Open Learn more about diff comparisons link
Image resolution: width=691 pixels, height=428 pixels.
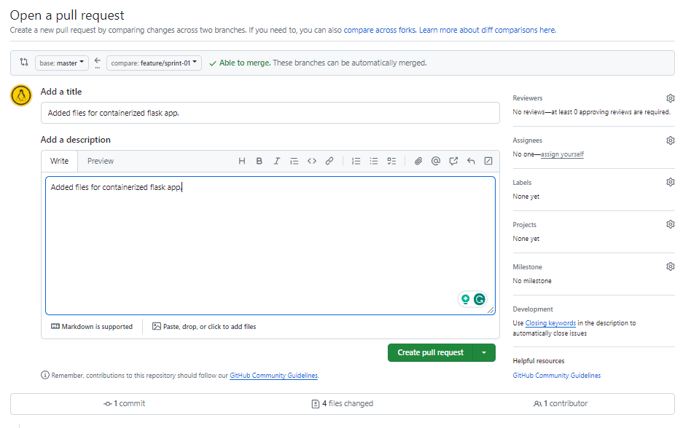tap(488, 30)
